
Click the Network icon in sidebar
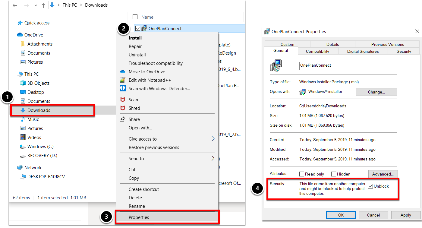coord(20,168)
